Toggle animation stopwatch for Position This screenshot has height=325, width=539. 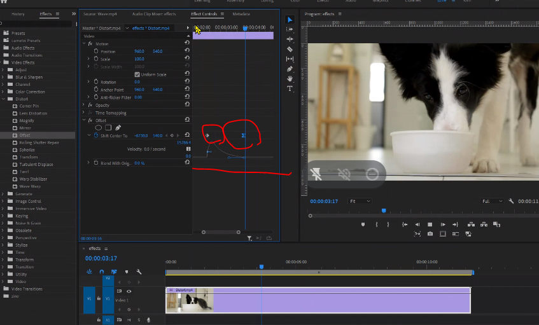[96, 51]
